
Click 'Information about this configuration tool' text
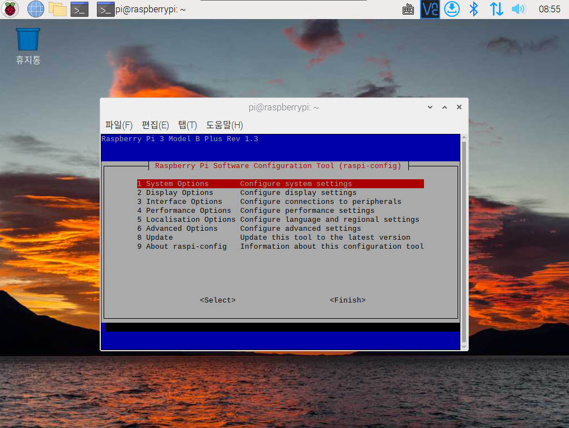point(332,246)
